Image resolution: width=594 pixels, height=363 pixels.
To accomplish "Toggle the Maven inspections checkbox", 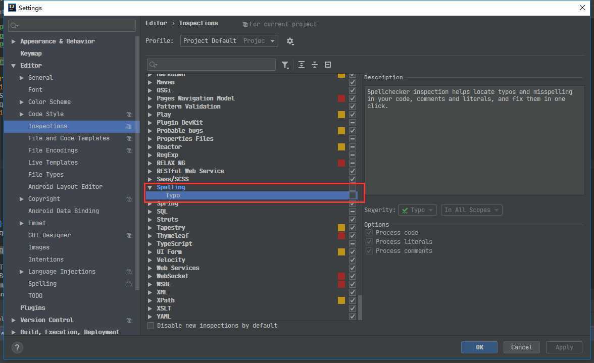I will pos(353,82).
